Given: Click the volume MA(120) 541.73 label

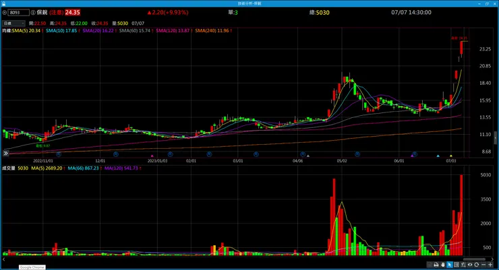Looking at the screenshot, I should pos(121,168).
